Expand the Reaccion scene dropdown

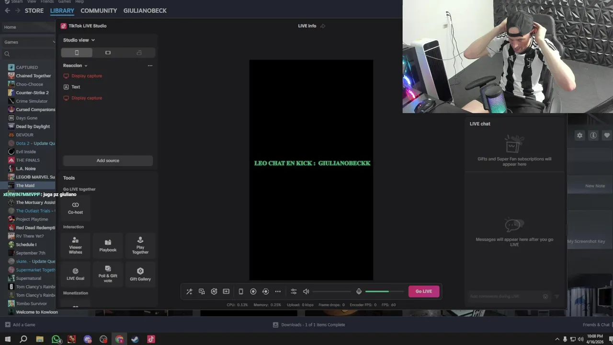[75, 66]
